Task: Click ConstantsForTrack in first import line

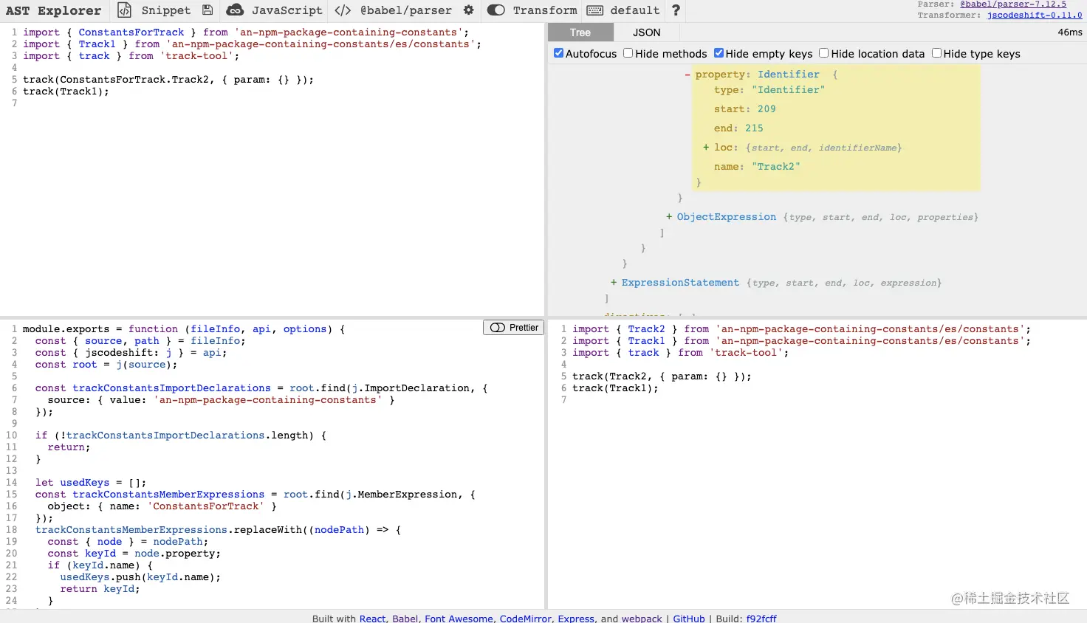Action: tap(131, 32)
